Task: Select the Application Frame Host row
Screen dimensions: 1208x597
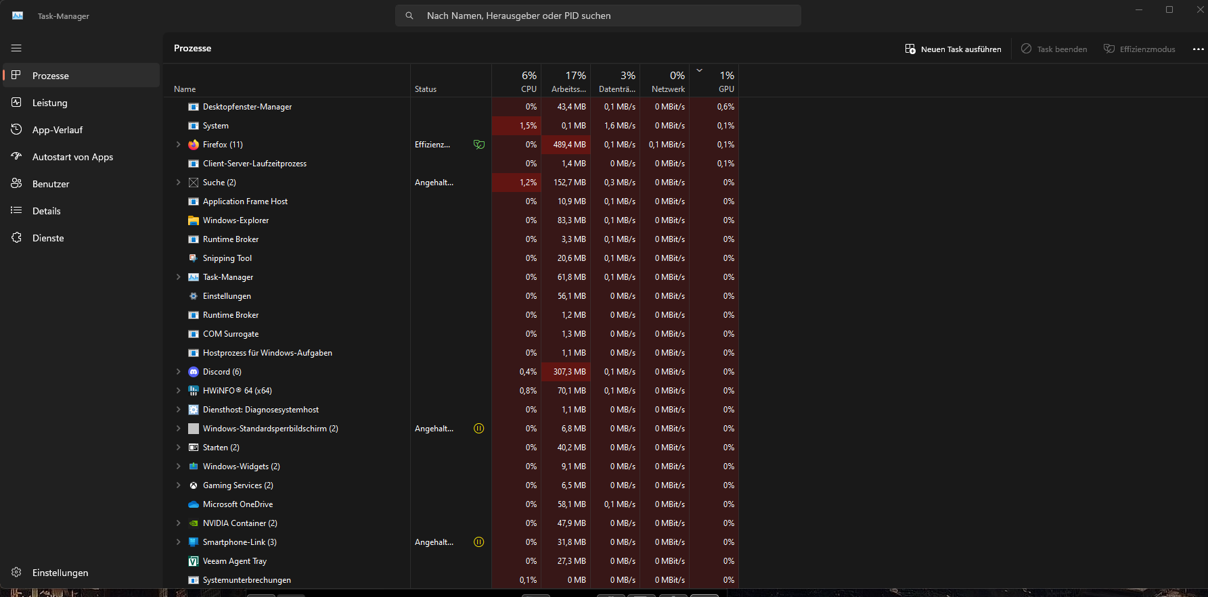Action: pyautogui.click(x=451, y=201)
